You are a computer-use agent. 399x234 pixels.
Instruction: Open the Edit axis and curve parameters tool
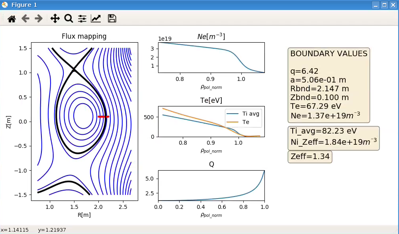96,19
